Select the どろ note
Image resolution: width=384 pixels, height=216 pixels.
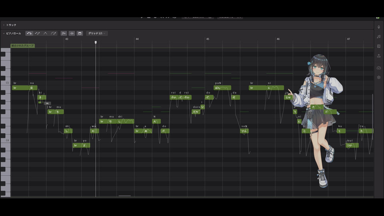[196, 112]
